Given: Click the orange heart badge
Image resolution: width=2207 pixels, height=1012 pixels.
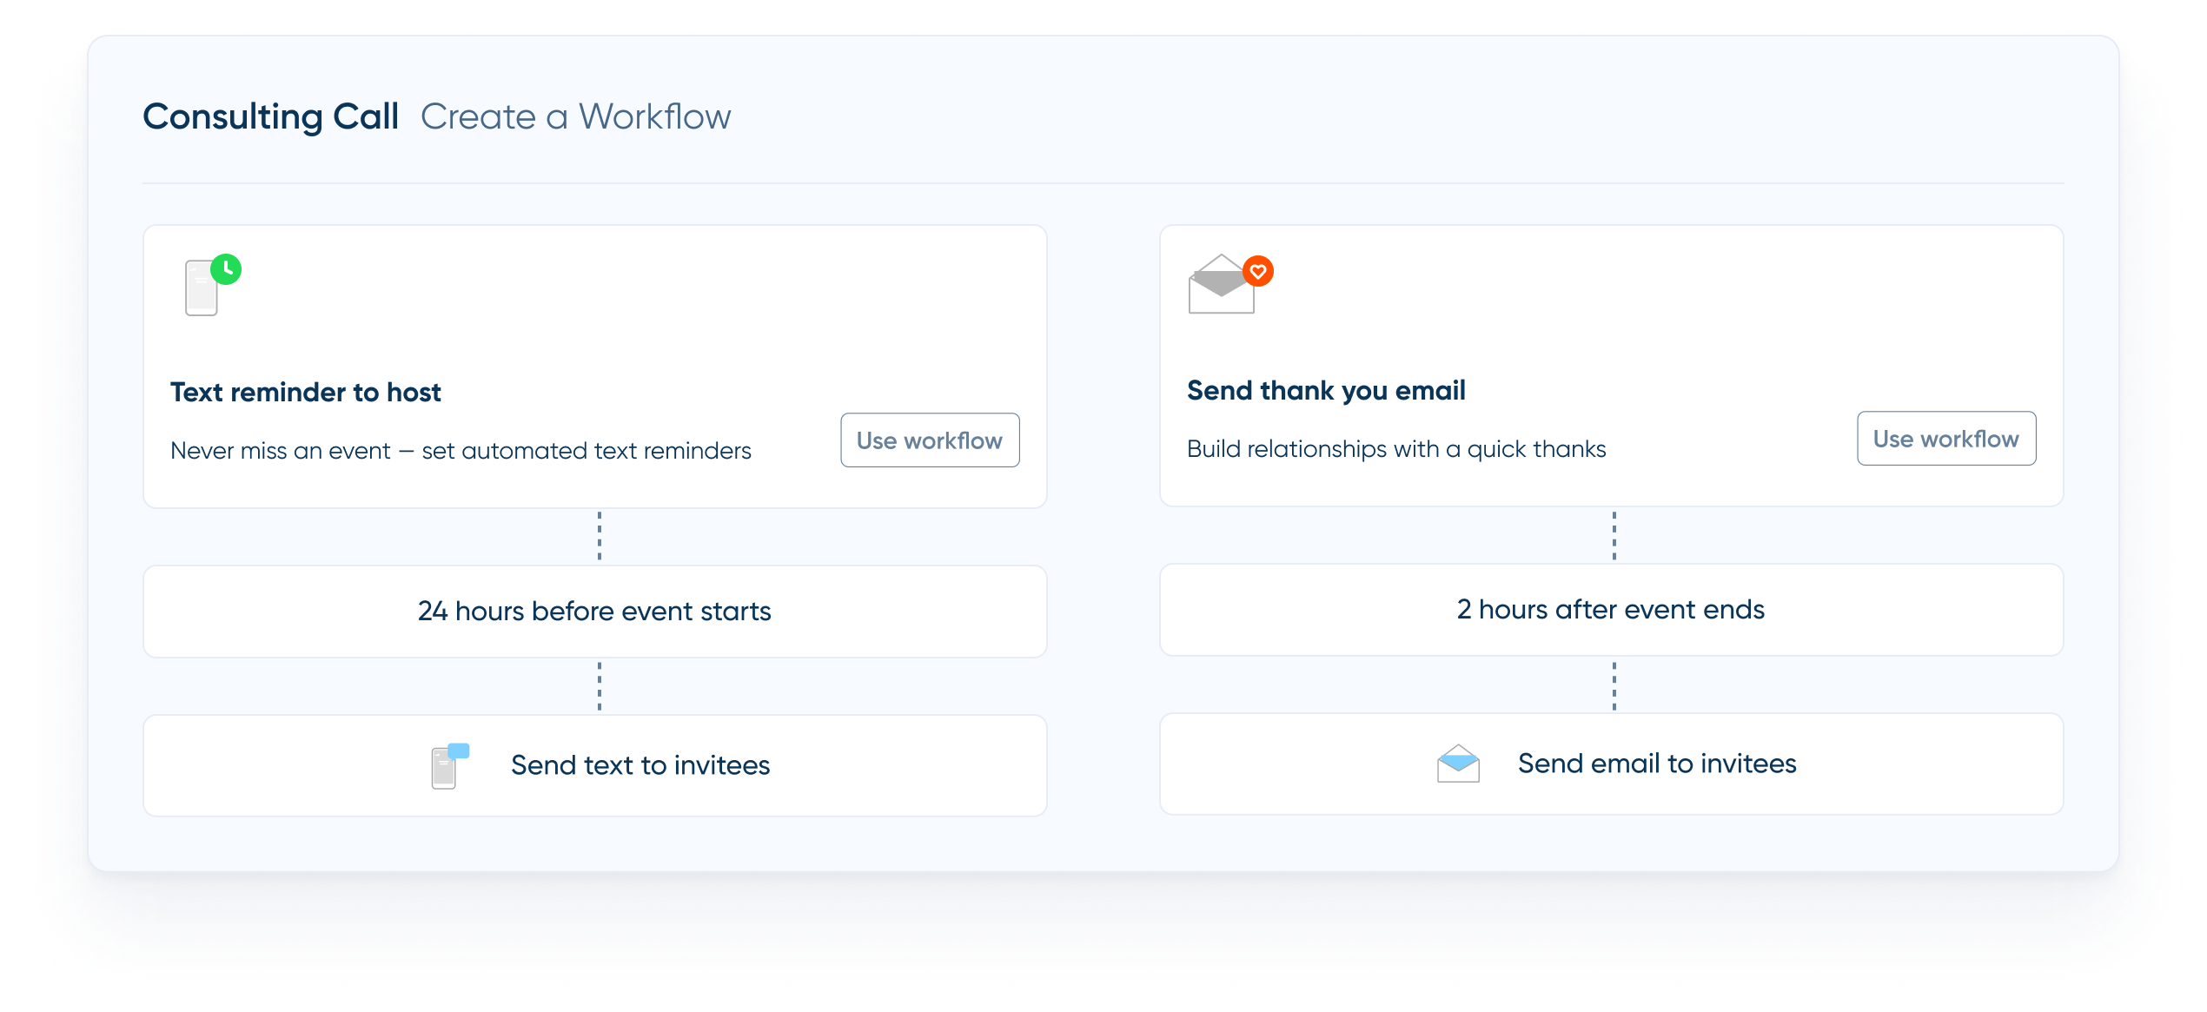Looking at the screenshot, I should pyautogui.click(x=1257, y=272).
